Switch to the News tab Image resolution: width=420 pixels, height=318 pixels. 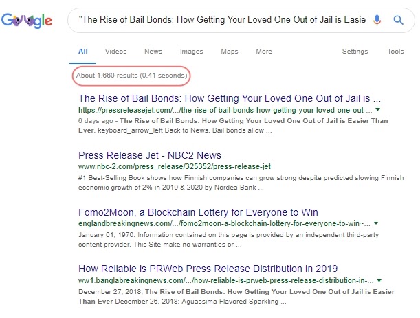[x=153, y=52]
